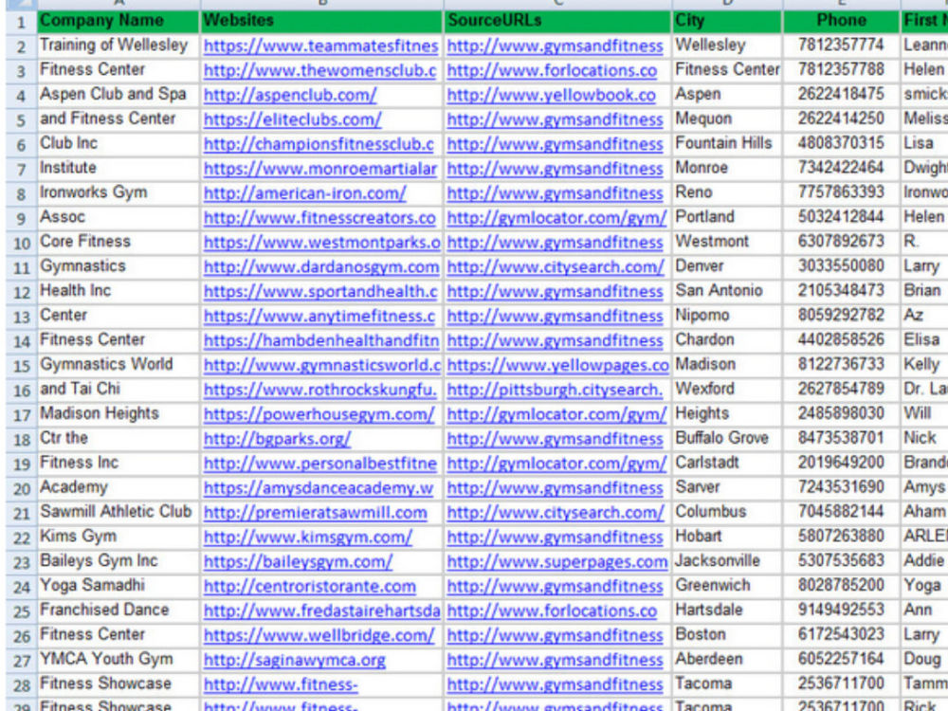The height and width of the screenshot is (711, 948).
Task: Visit the bgparks.org link
Action: click(x=277, y=439)
